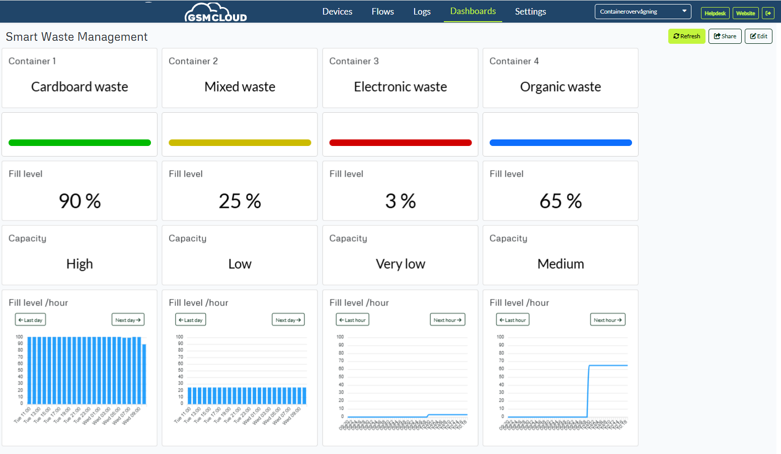Click the logout icon in header
The height and width of the screenshot is (454, 781).
[x=768, y=13]
